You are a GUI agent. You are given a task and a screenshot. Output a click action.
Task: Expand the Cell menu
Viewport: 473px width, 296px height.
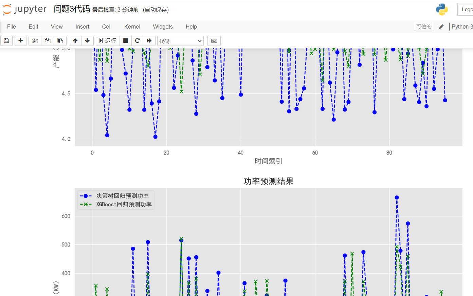107,27
